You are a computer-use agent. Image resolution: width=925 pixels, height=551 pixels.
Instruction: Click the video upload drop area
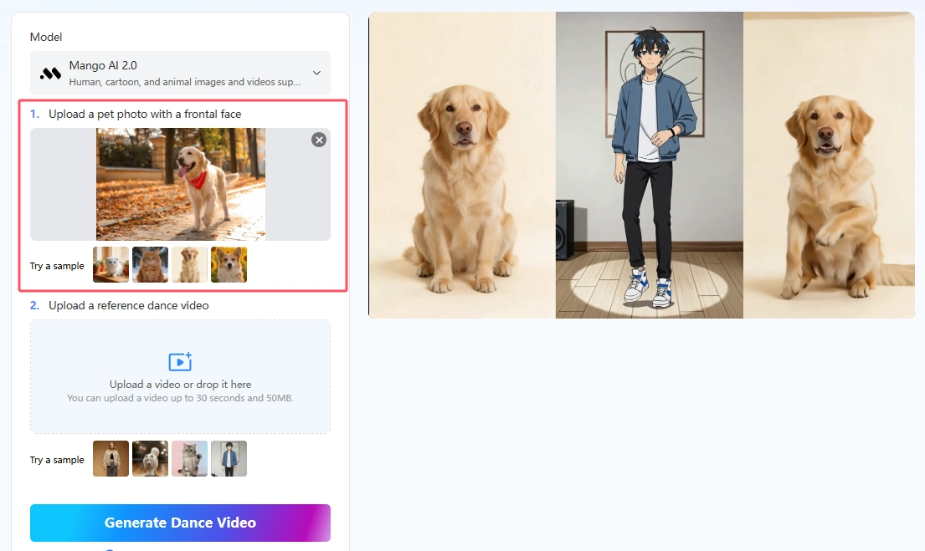[x=180, y=376]
